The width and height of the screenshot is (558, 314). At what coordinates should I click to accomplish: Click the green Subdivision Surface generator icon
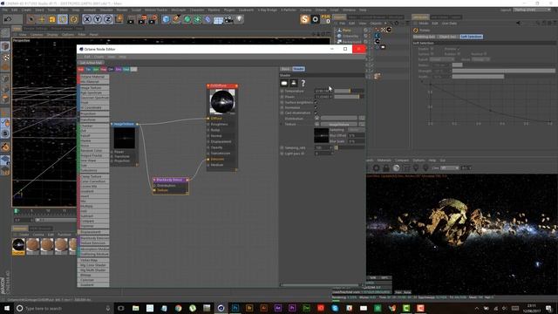187,19
